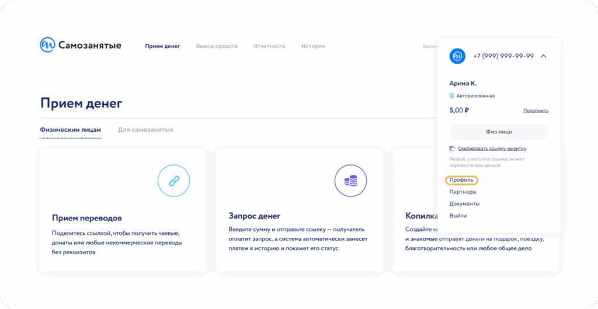Click the Пополнить balance link

(x=536, y=110)
